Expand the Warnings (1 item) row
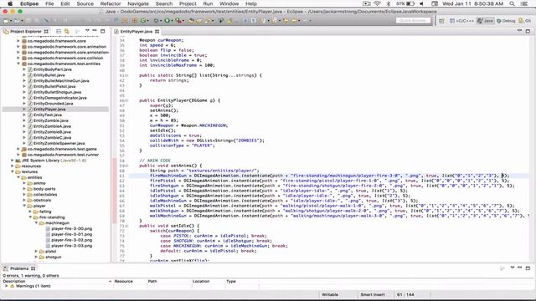The width and height of the screenshot is (536, 301). coord(7,286)
